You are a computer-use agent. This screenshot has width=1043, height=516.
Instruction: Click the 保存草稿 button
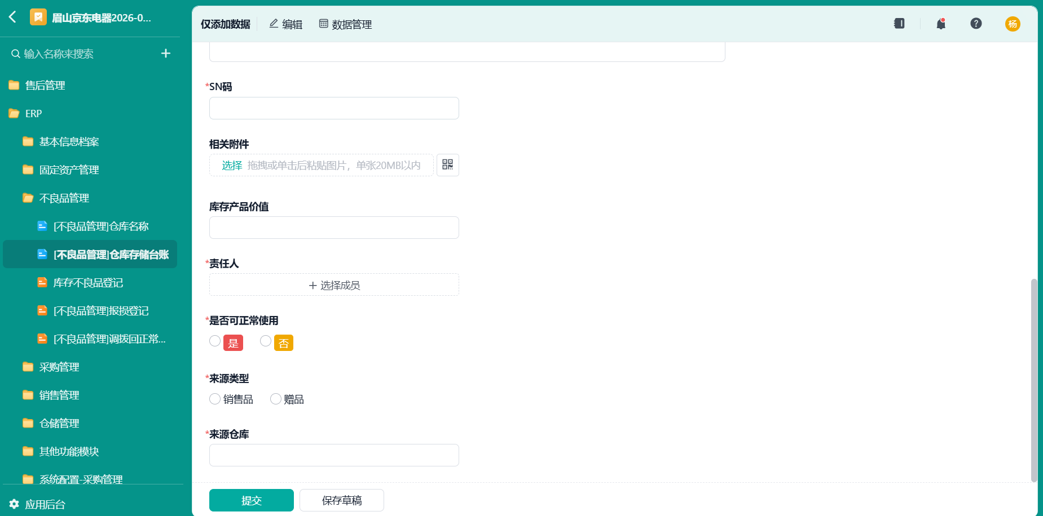click(x=342, y=500)
